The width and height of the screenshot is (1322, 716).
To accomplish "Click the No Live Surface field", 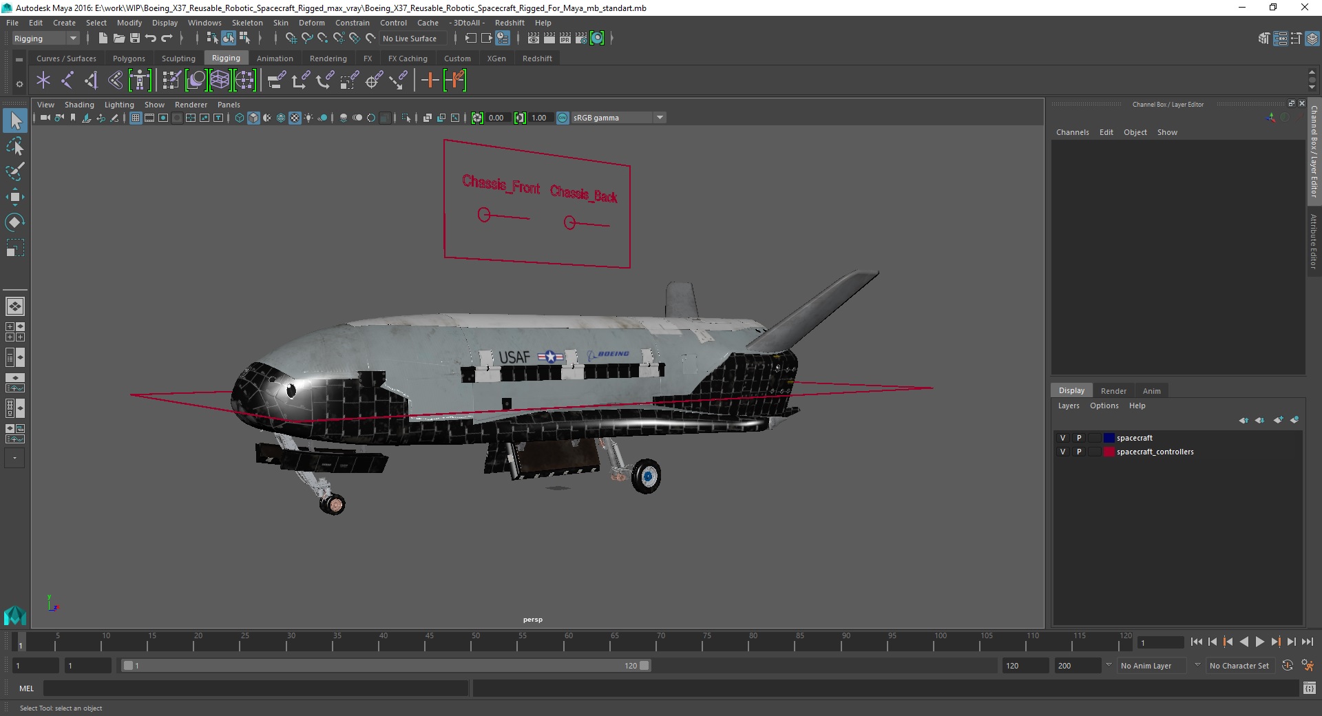I will coord(412,39).
